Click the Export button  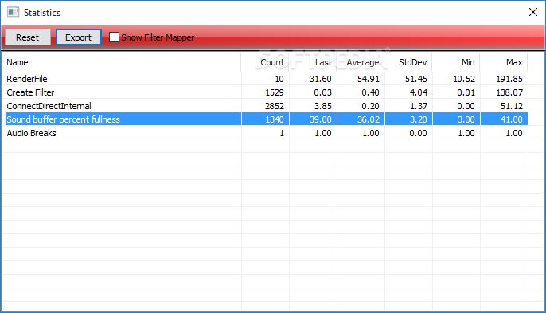coord(78,37)
